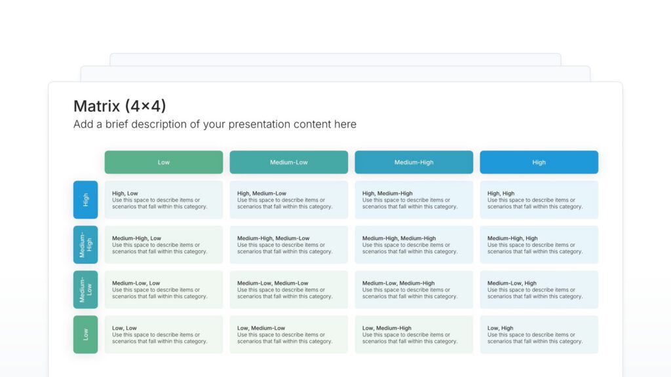
Task: Click the "Medium-High" column header
Action: 413,162
